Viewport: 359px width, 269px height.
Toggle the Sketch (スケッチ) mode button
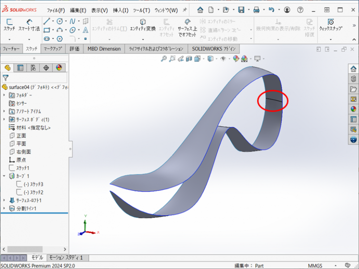9,25
